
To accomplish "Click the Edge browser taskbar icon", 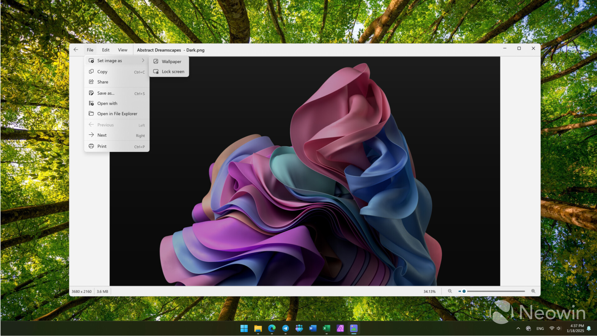I will pos(271,328).
